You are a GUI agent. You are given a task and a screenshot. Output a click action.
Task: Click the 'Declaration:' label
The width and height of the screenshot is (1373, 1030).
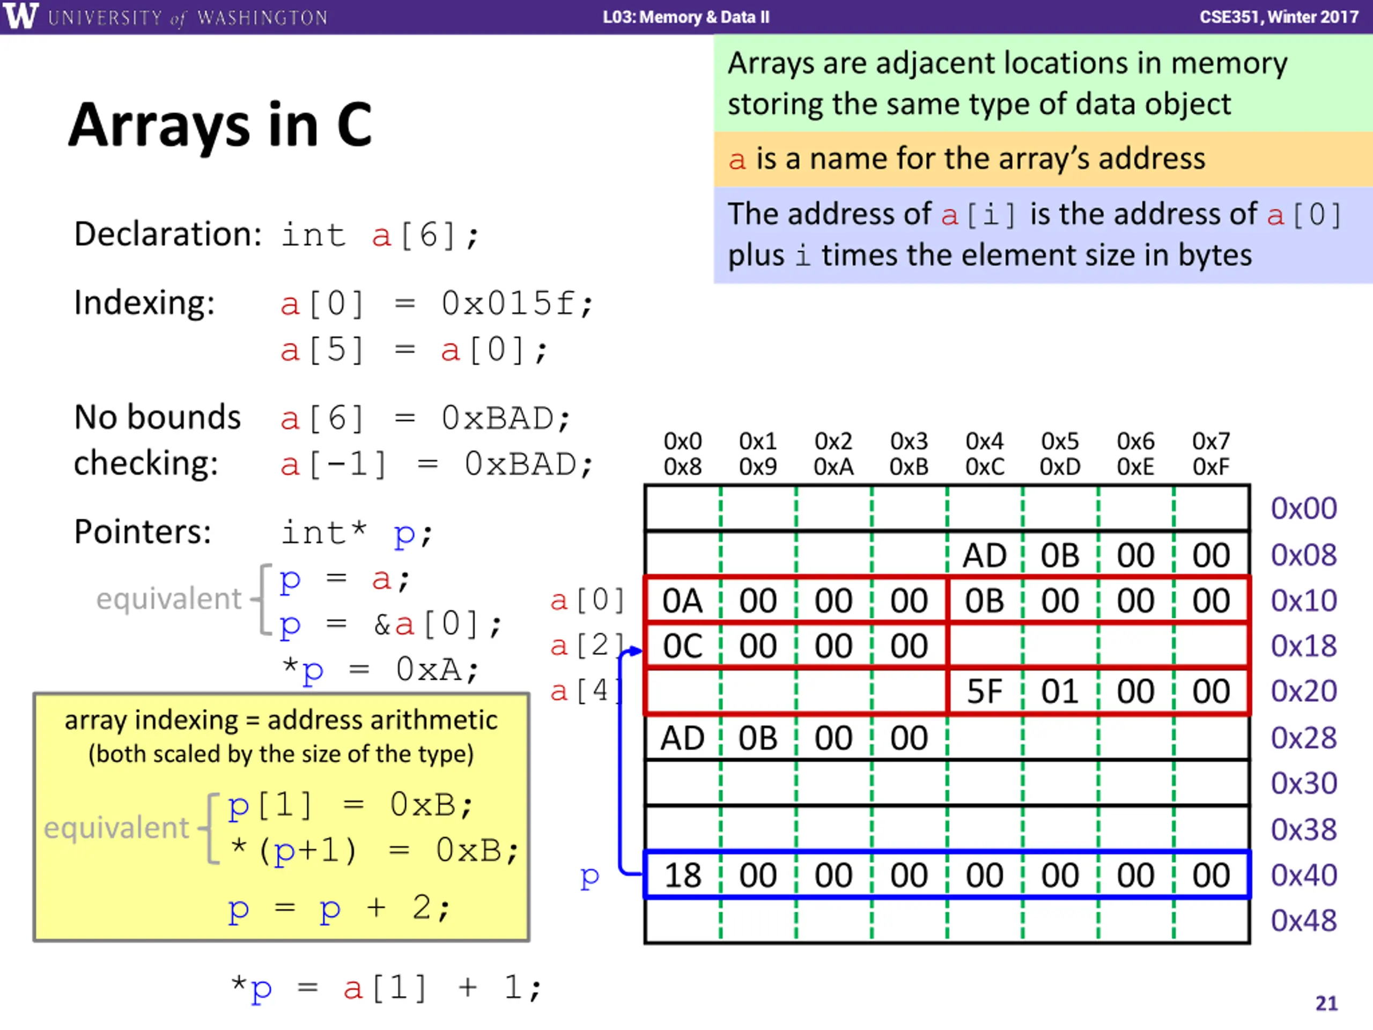tap(168, 234)
